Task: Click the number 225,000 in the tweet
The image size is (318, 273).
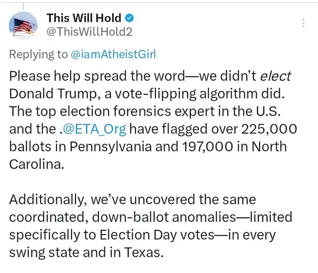Action: tap(269, 129)
